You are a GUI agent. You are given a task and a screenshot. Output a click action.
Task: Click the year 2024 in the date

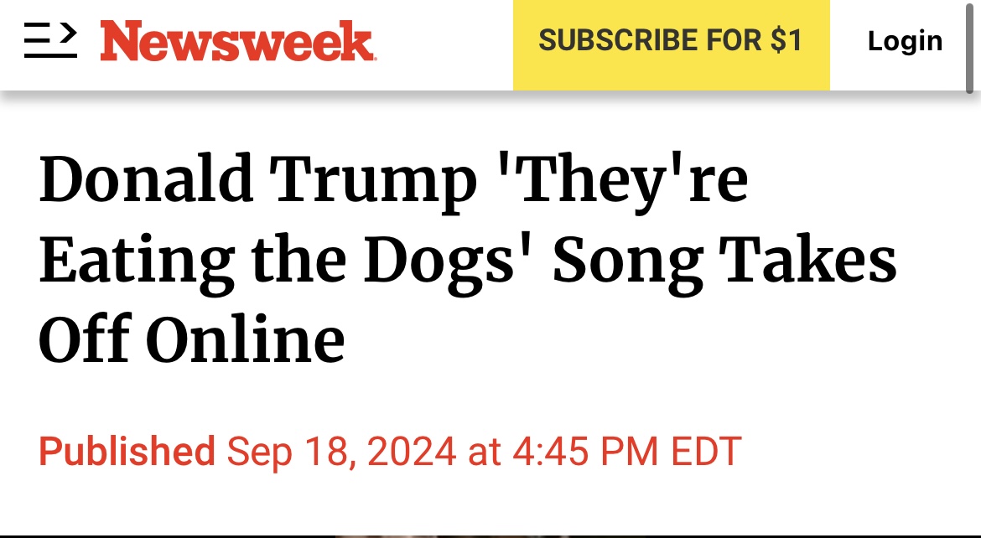(x=411, y=451)
